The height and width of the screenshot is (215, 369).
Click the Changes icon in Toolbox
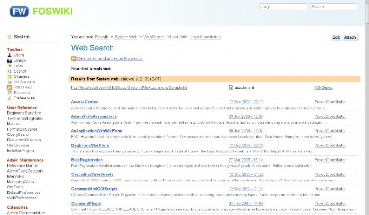(x=9, y=76)
